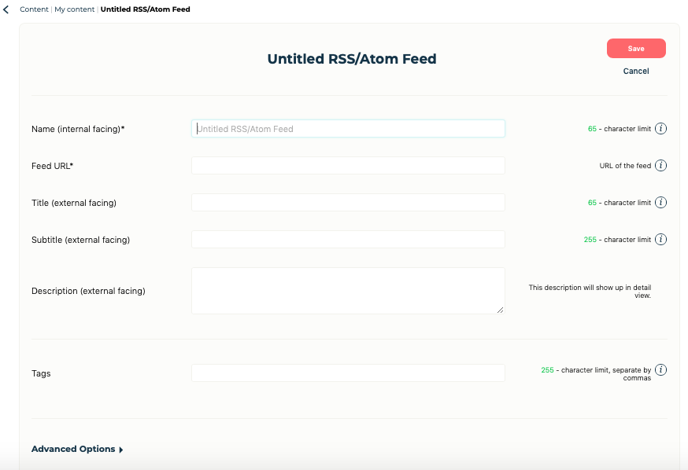Click the Description (external facing) text area
The height and width of the screenshot is (470, 688).
click(348, 291)
